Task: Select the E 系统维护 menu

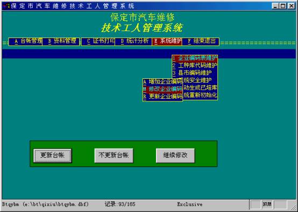Action: point(167,41)
